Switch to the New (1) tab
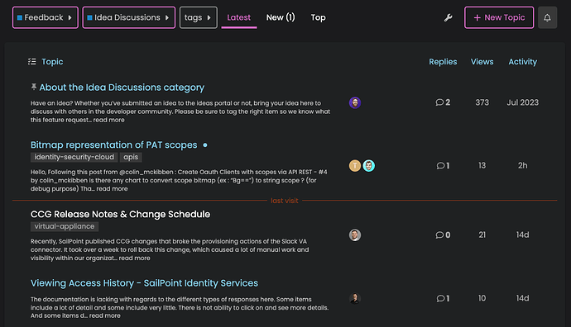 [x=281, y=17]
